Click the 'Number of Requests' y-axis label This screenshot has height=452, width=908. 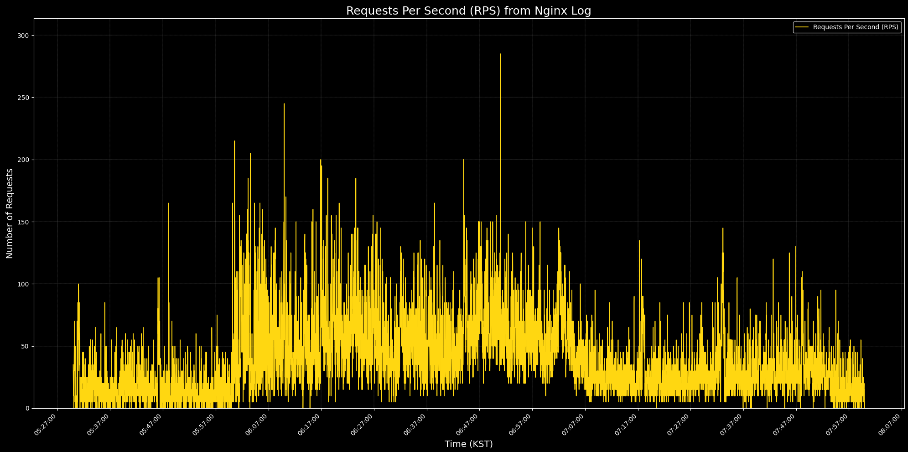(x=10, y=213)
